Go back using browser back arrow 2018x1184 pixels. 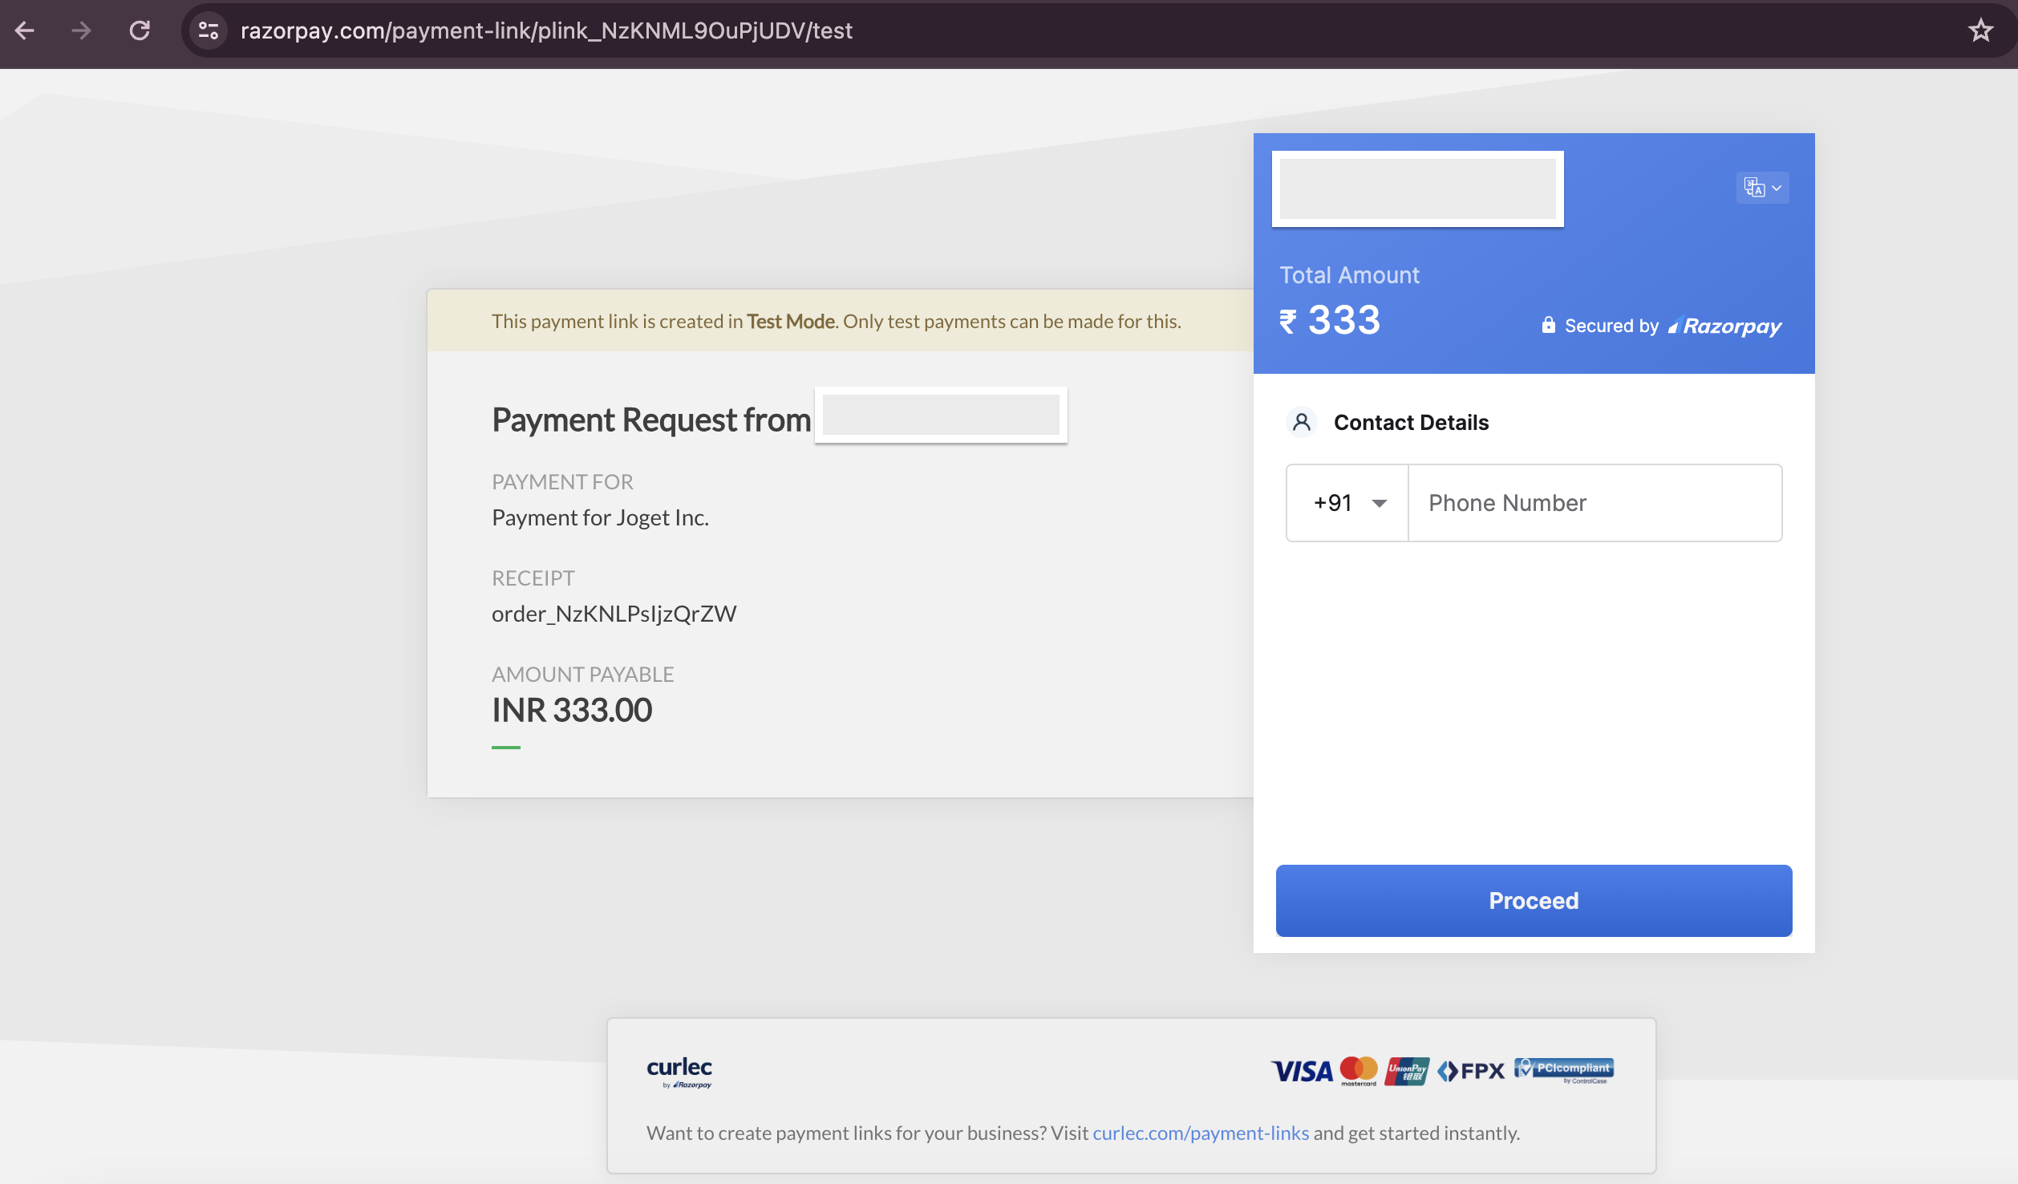pyautogui.click(x=25, y=30)
